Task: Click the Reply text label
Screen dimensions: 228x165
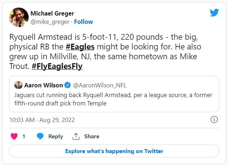Action: pos(55,136)
